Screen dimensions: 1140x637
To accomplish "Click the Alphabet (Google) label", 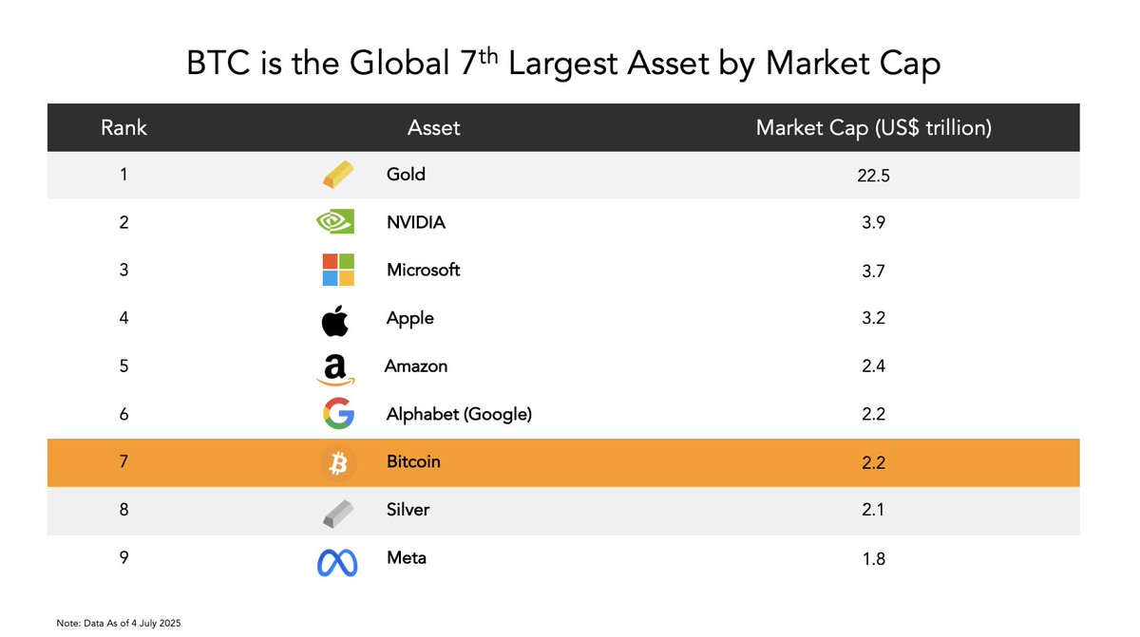I will [459, 414].
